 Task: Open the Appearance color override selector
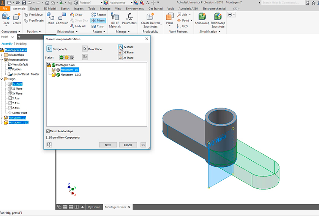tap(118, 3)
